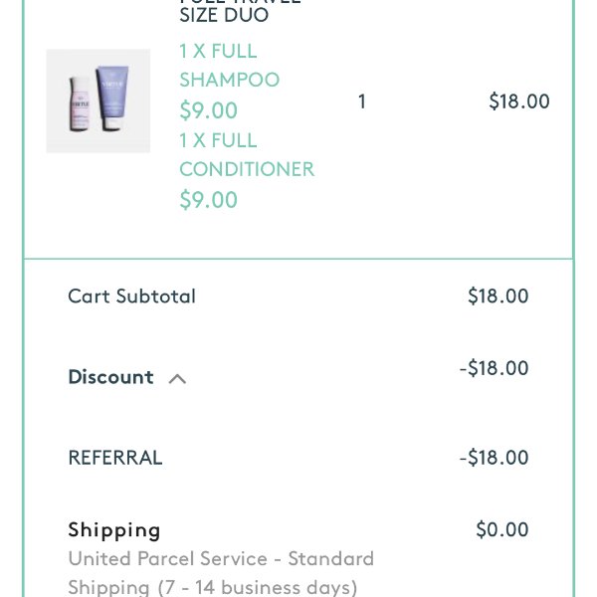Collapse the Discount section chevron
This screenshot has width=597, height=597.
coord(177,379)
